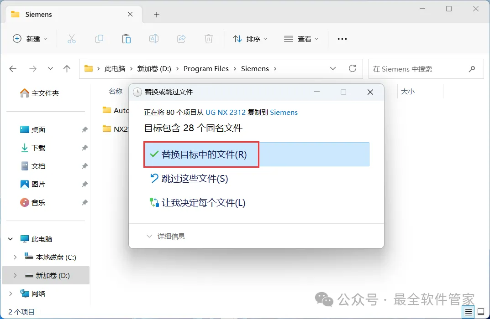Viewport: 490px width, 319px height.
Task: Click the Copy icon in toolbar
Action: click(x=99, y=39)
